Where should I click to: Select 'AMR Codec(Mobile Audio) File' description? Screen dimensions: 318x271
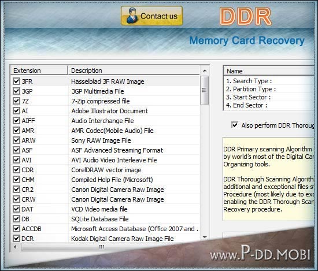tap(112, 131)
